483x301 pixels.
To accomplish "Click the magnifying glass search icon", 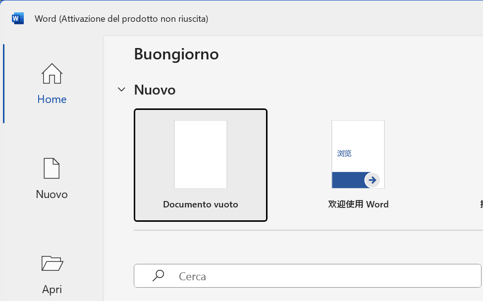I will click(159, 276).
